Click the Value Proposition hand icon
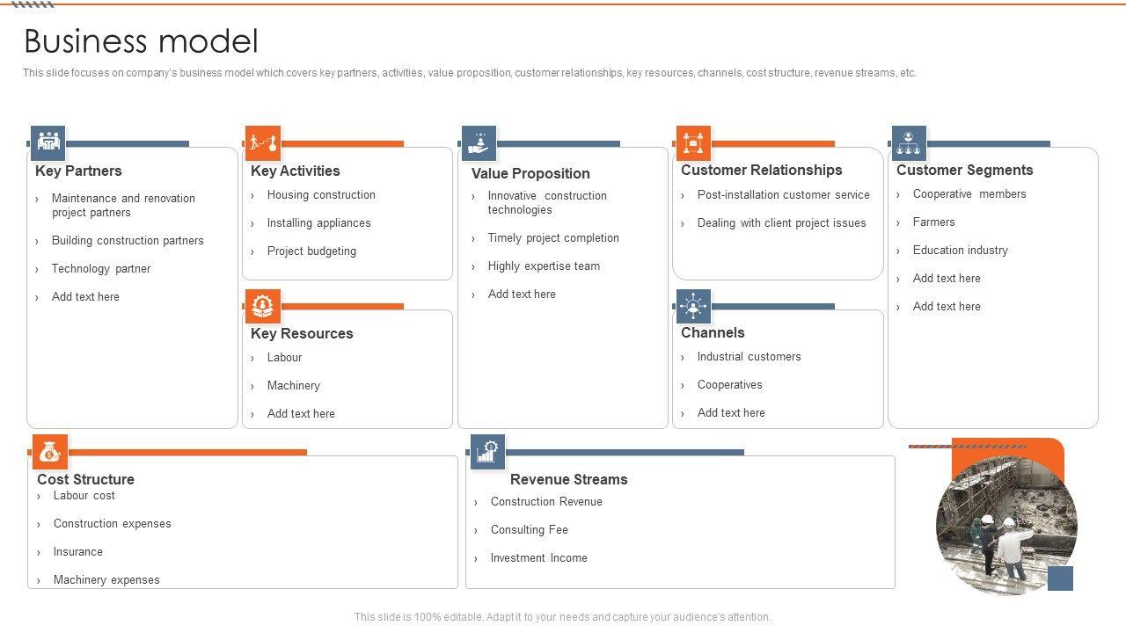 (x=479, y=142)
